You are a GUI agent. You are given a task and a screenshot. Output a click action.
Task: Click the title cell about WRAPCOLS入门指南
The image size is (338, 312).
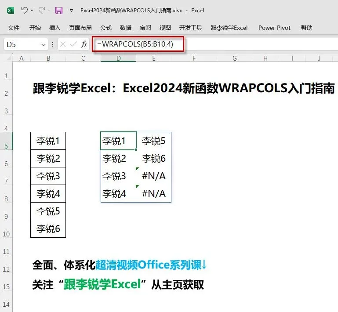[x=184, y=88]
